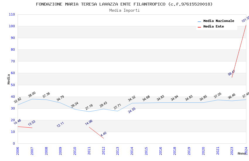Viewport: 249px width, 161px height.
Task: Click the national data label 37.36
Action: tap(46, 95)
